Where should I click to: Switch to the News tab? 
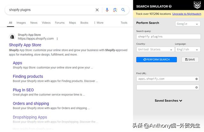point(34,23)
